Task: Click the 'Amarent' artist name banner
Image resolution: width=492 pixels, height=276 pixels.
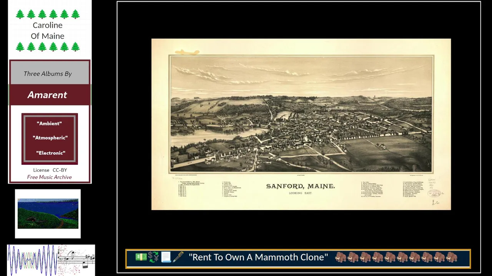Action: [x=50, y=95]
